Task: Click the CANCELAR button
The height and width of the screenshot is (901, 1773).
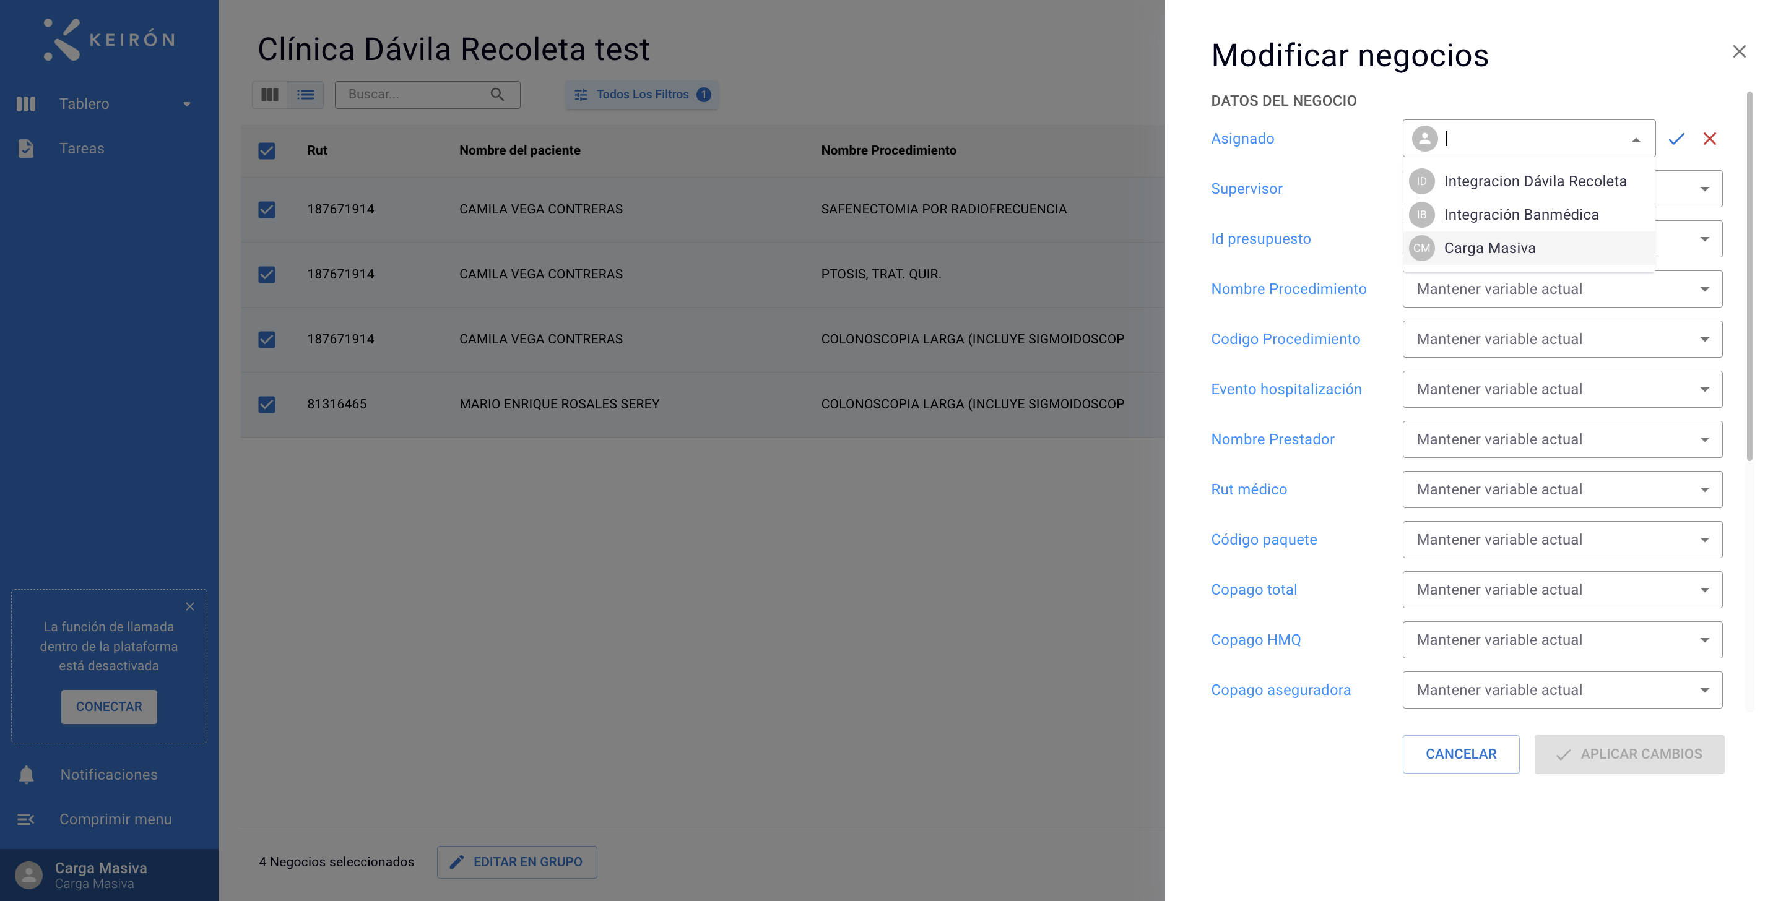Action: [1460, 754]
